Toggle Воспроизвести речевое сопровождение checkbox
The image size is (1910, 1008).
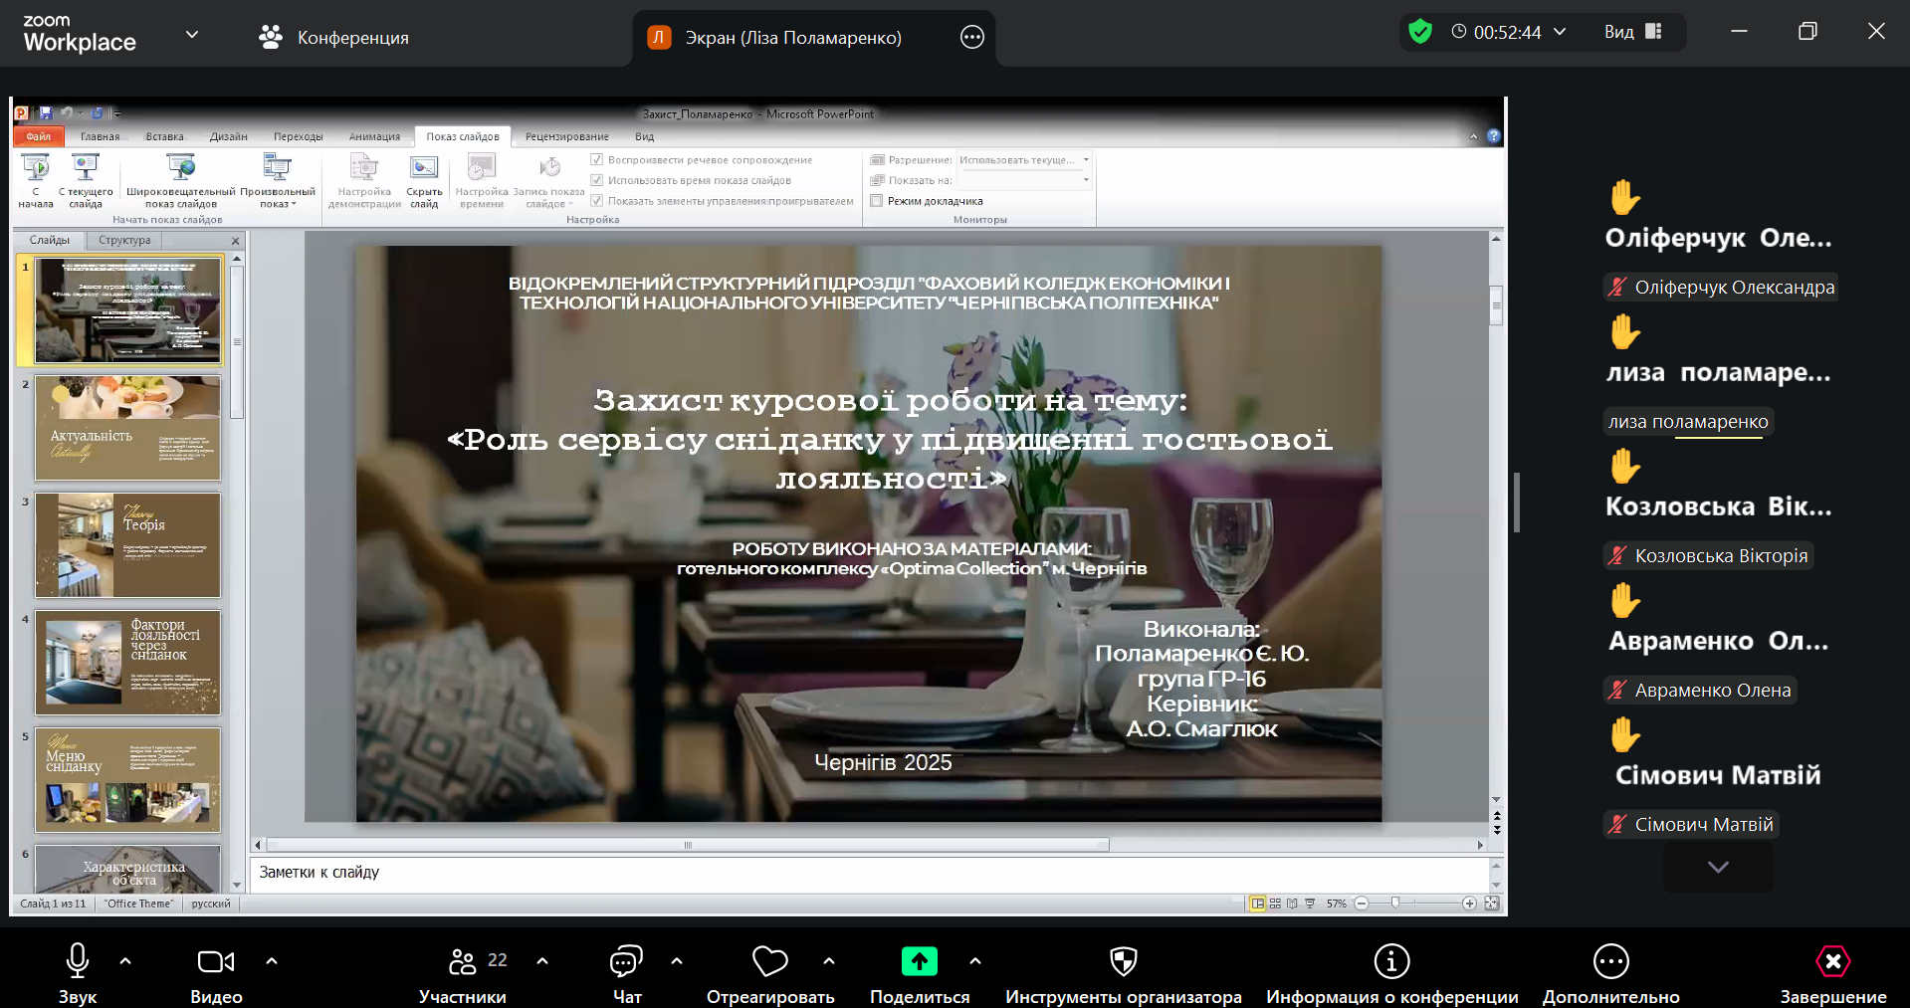pos(597,159)
